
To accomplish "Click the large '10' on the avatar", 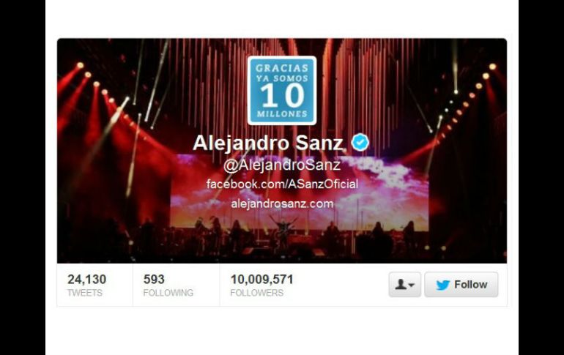I will [x=282, y=96].
